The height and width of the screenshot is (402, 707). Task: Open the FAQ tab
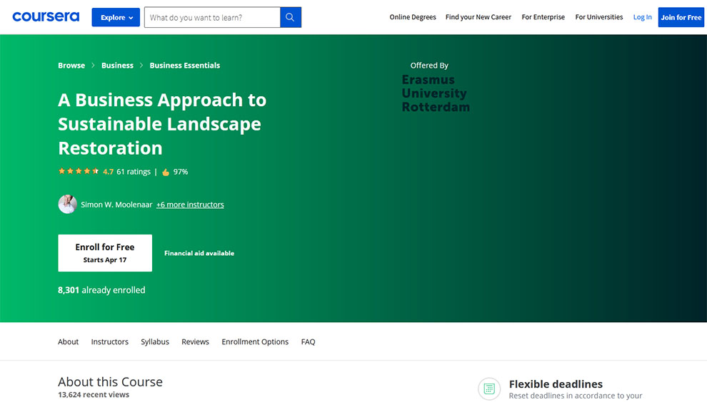tap(308, 341)
